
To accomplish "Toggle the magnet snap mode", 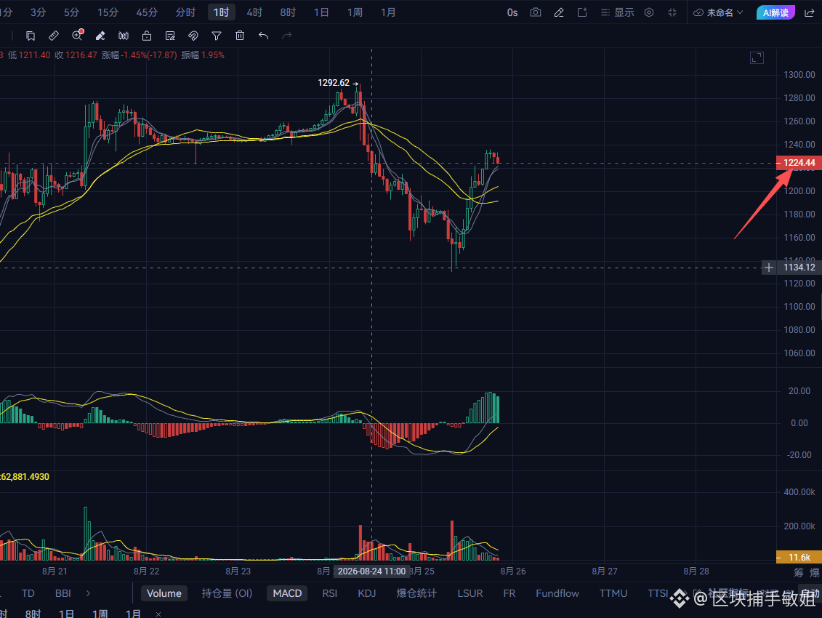I will [193, 36].
